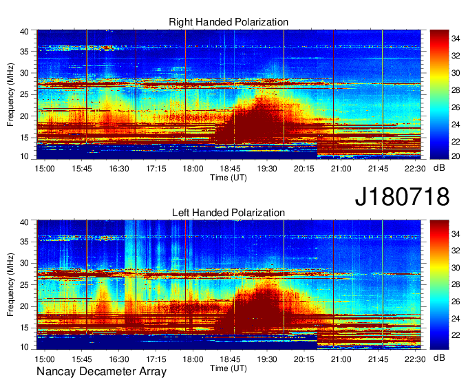
Task: Click the top plot '22:30' time tick label
Action: pyautogui.click(x=415, y=169)
